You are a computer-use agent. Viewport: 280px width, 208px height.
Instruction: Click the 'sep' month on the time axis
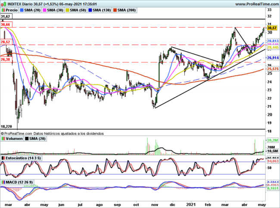coord(117,205)
